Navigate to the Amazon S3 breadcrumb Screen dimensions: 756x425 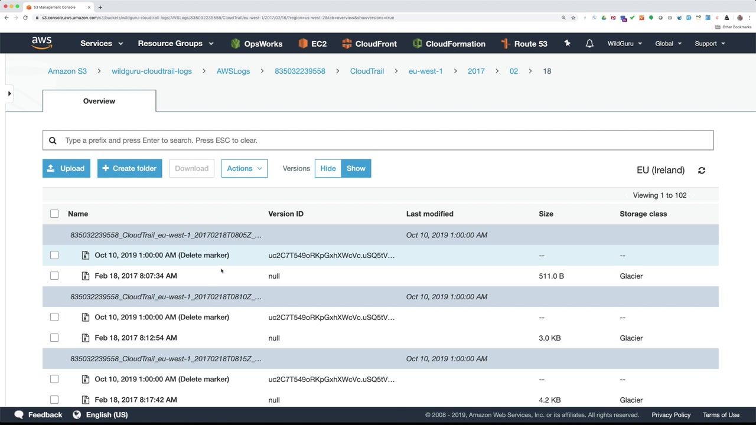[67, 71]
